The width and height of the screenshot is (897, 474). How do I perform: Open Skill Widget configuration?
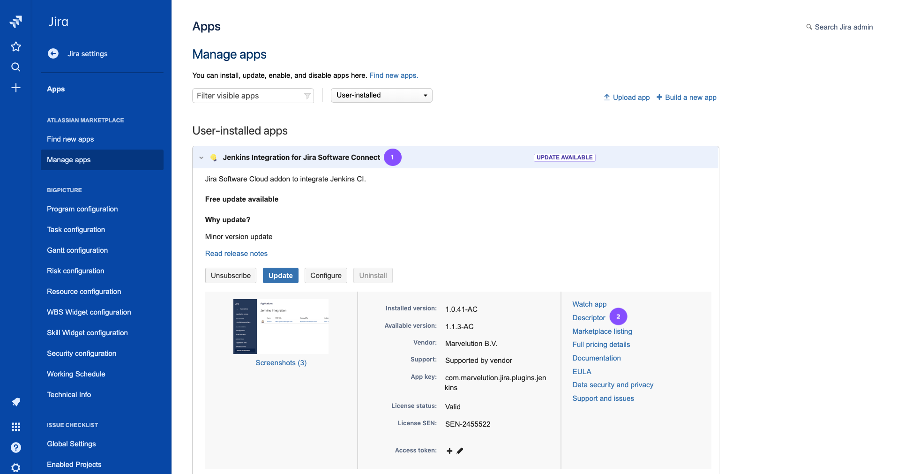tap(87, 333)
